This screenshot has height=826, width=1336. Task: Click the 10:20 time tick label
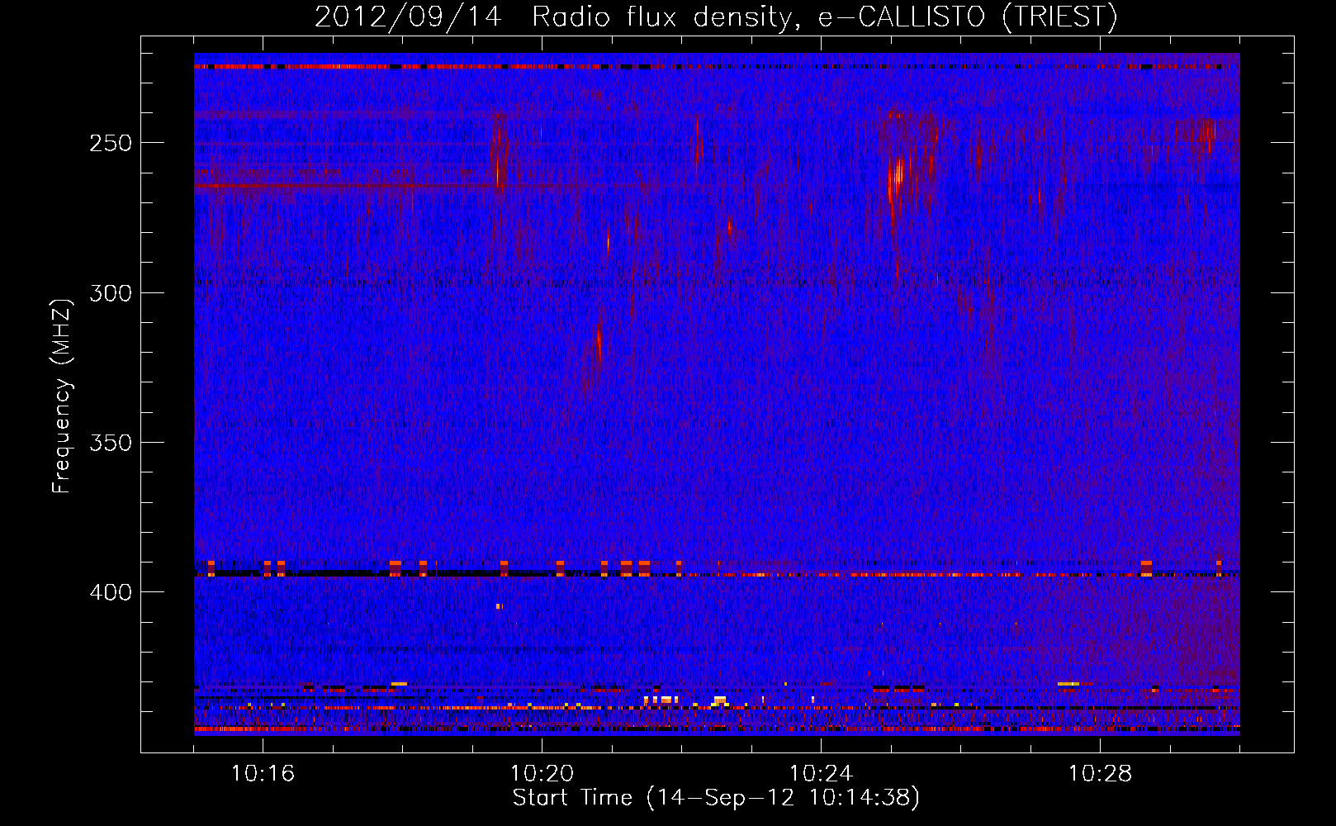click(x=542, y=774)
